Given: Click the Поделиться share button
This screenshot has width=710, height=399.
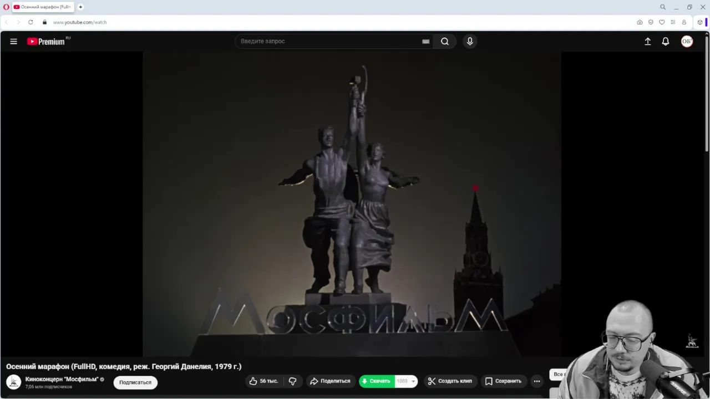Looking at the screenshot, I should point(330,381).
